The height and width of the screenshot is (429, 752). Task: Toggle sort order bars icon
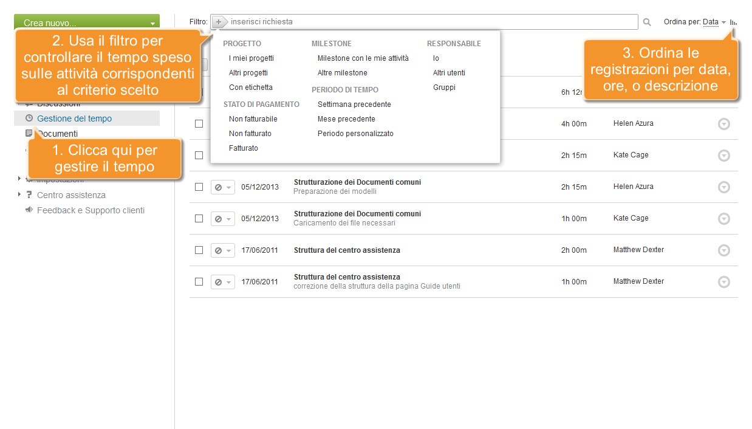tap(733, 22)
